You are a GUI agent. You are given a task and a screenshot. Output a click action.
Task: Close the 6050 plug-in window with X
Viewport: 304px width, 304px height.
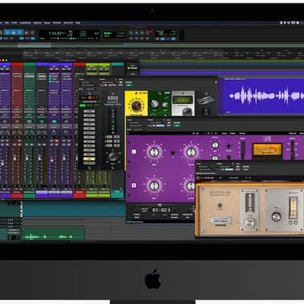[x=216, y=82]
